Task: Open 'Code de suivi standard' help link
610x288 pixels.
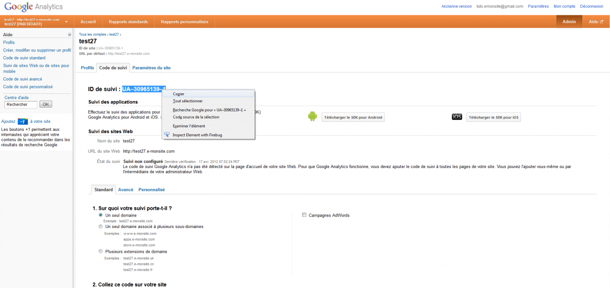Action: pyautogui.click(x=24, y=58)
